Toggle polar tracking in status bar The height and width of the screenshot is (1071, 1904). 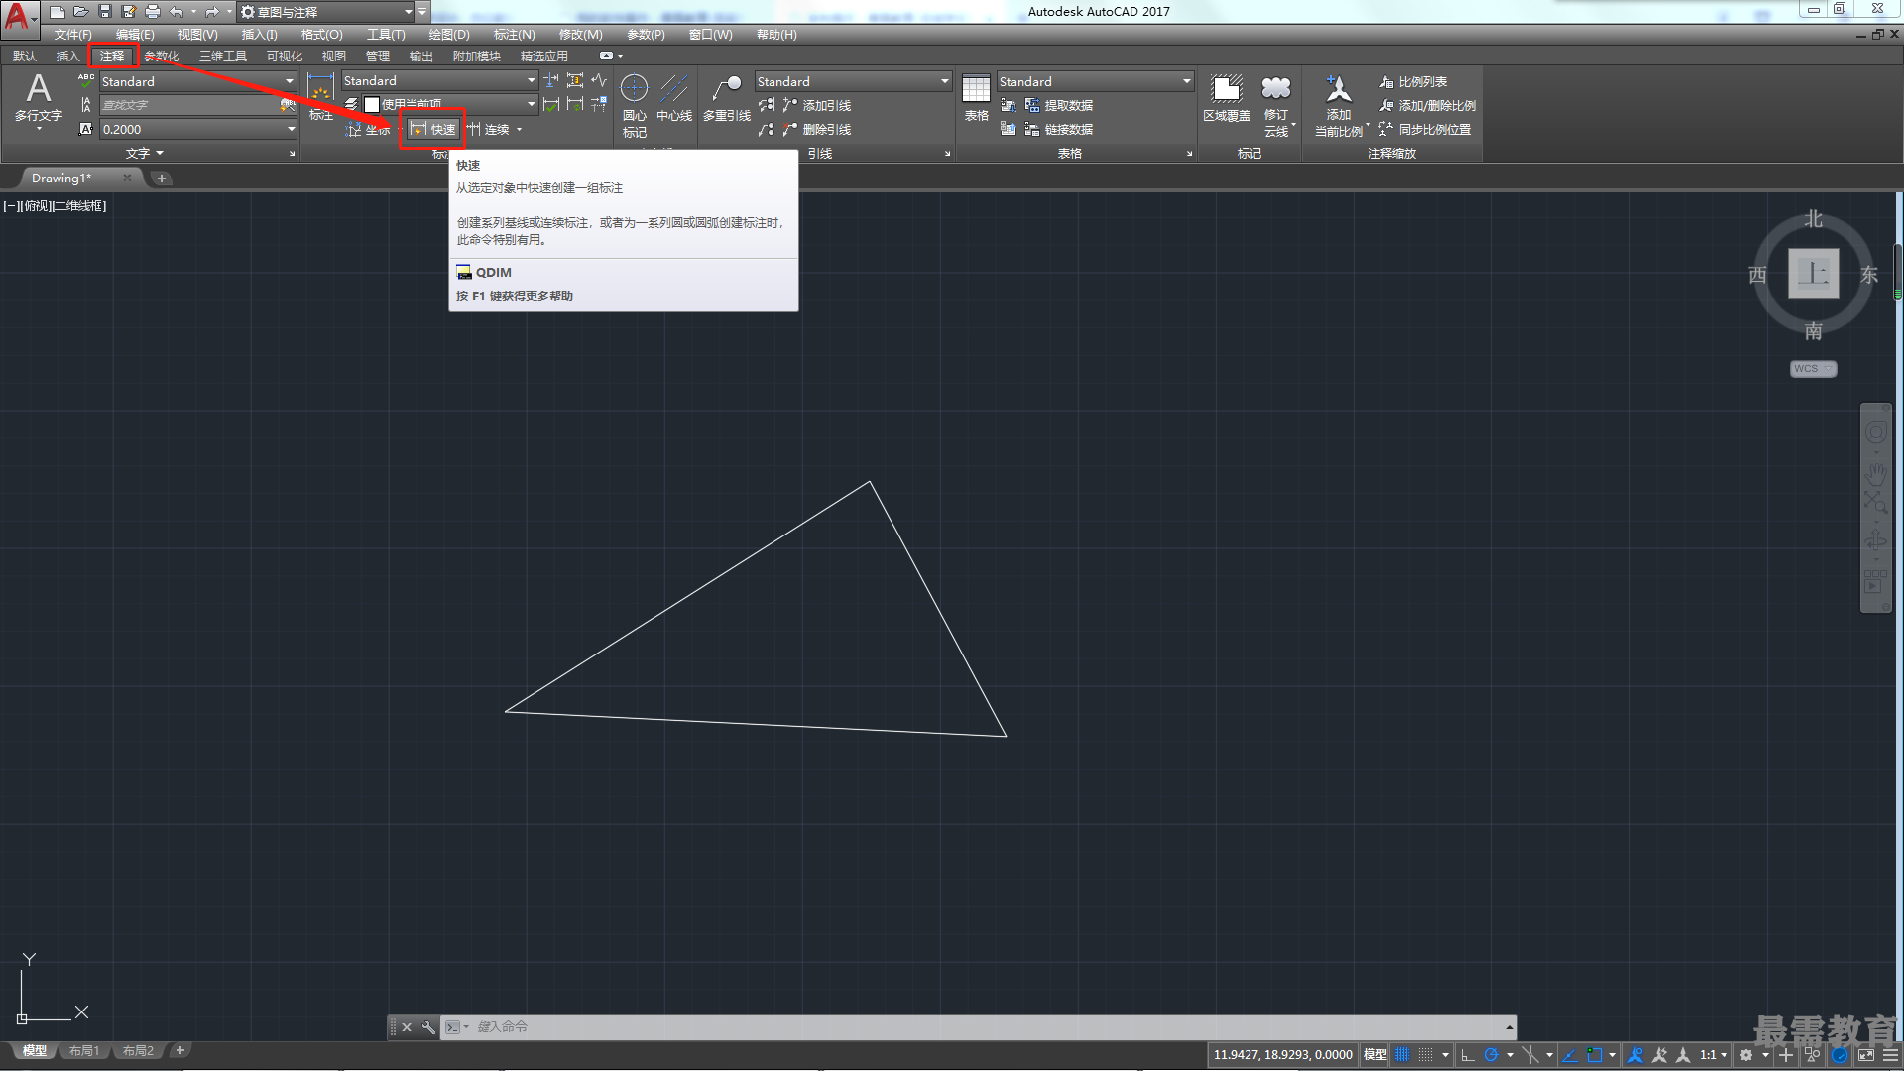pyautogui.click(x=1490, y=1055)
